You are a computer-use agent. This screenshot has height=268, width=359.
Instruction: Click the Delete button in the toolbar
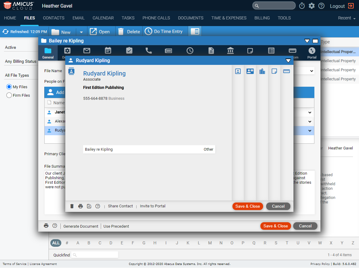[129, 32]
